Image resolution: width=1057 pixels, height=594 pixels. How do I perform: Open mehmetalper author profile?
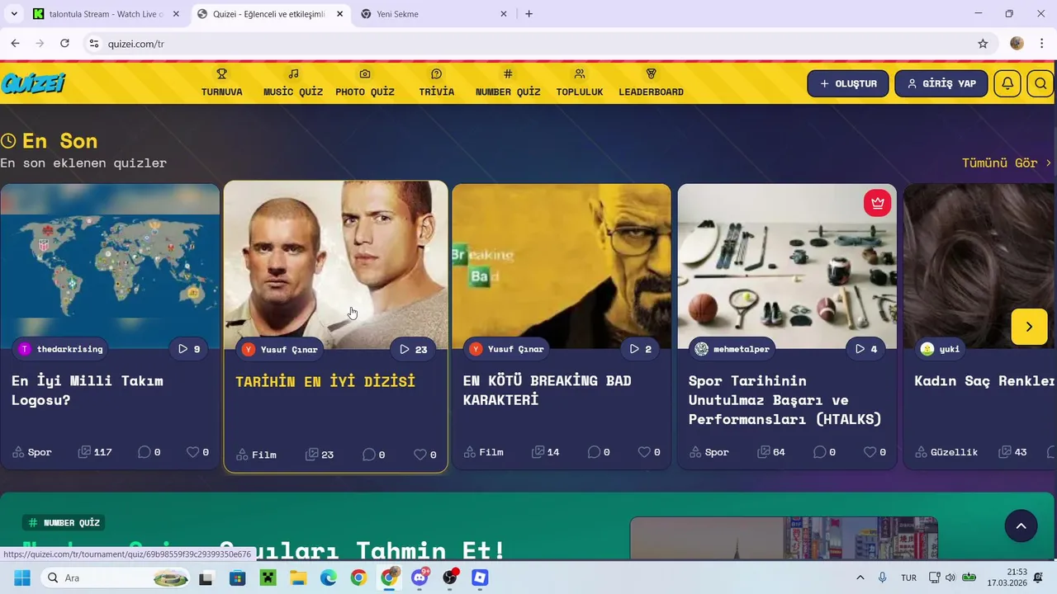click(x=732, y=349)
